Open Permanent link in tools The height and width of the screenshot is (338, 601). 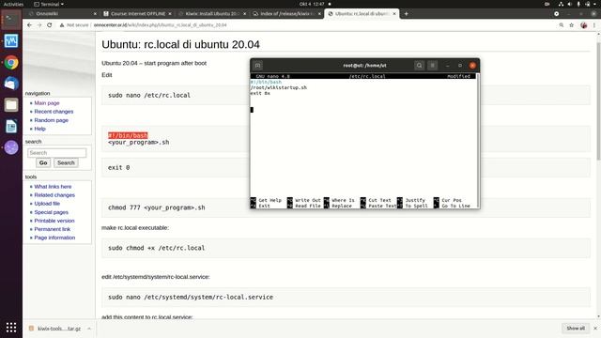(53, 229)
